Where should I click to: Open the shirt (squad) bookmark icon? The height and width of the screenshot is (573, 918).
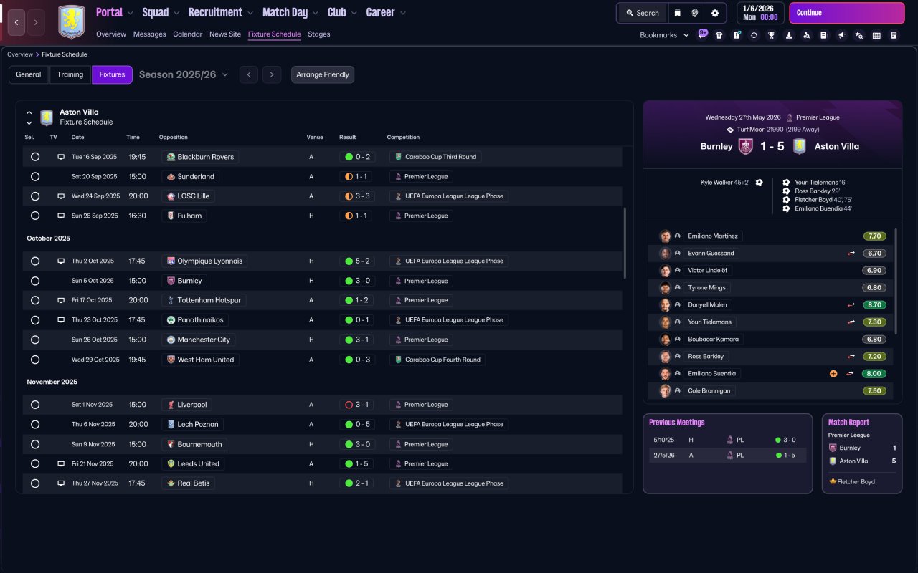click(x=719, y=35)
